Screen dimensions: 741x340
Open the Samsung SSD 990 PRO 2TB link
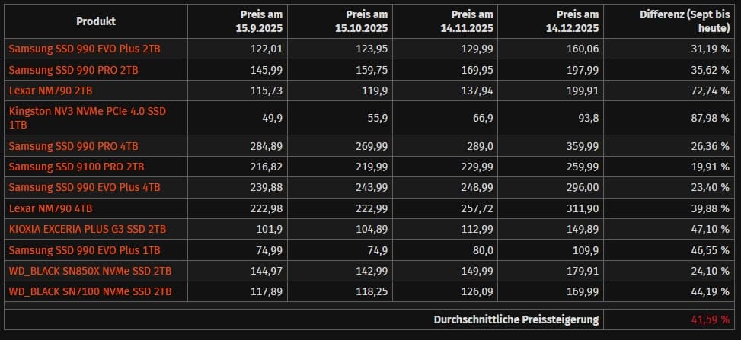click(74, 70)
